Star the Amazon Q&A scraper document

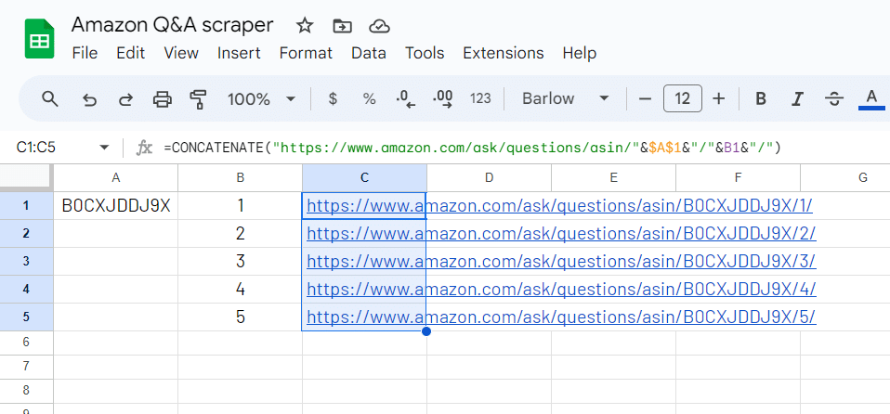click(305, 25)
